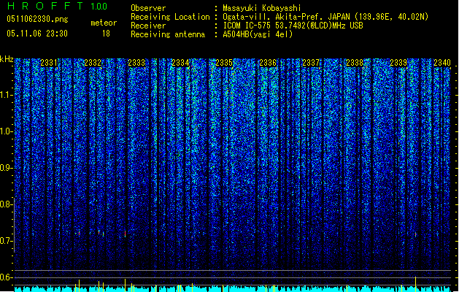Viewport: 459px width, 292px height.
Task: Click the meteor count value 18
Action: 106,34
